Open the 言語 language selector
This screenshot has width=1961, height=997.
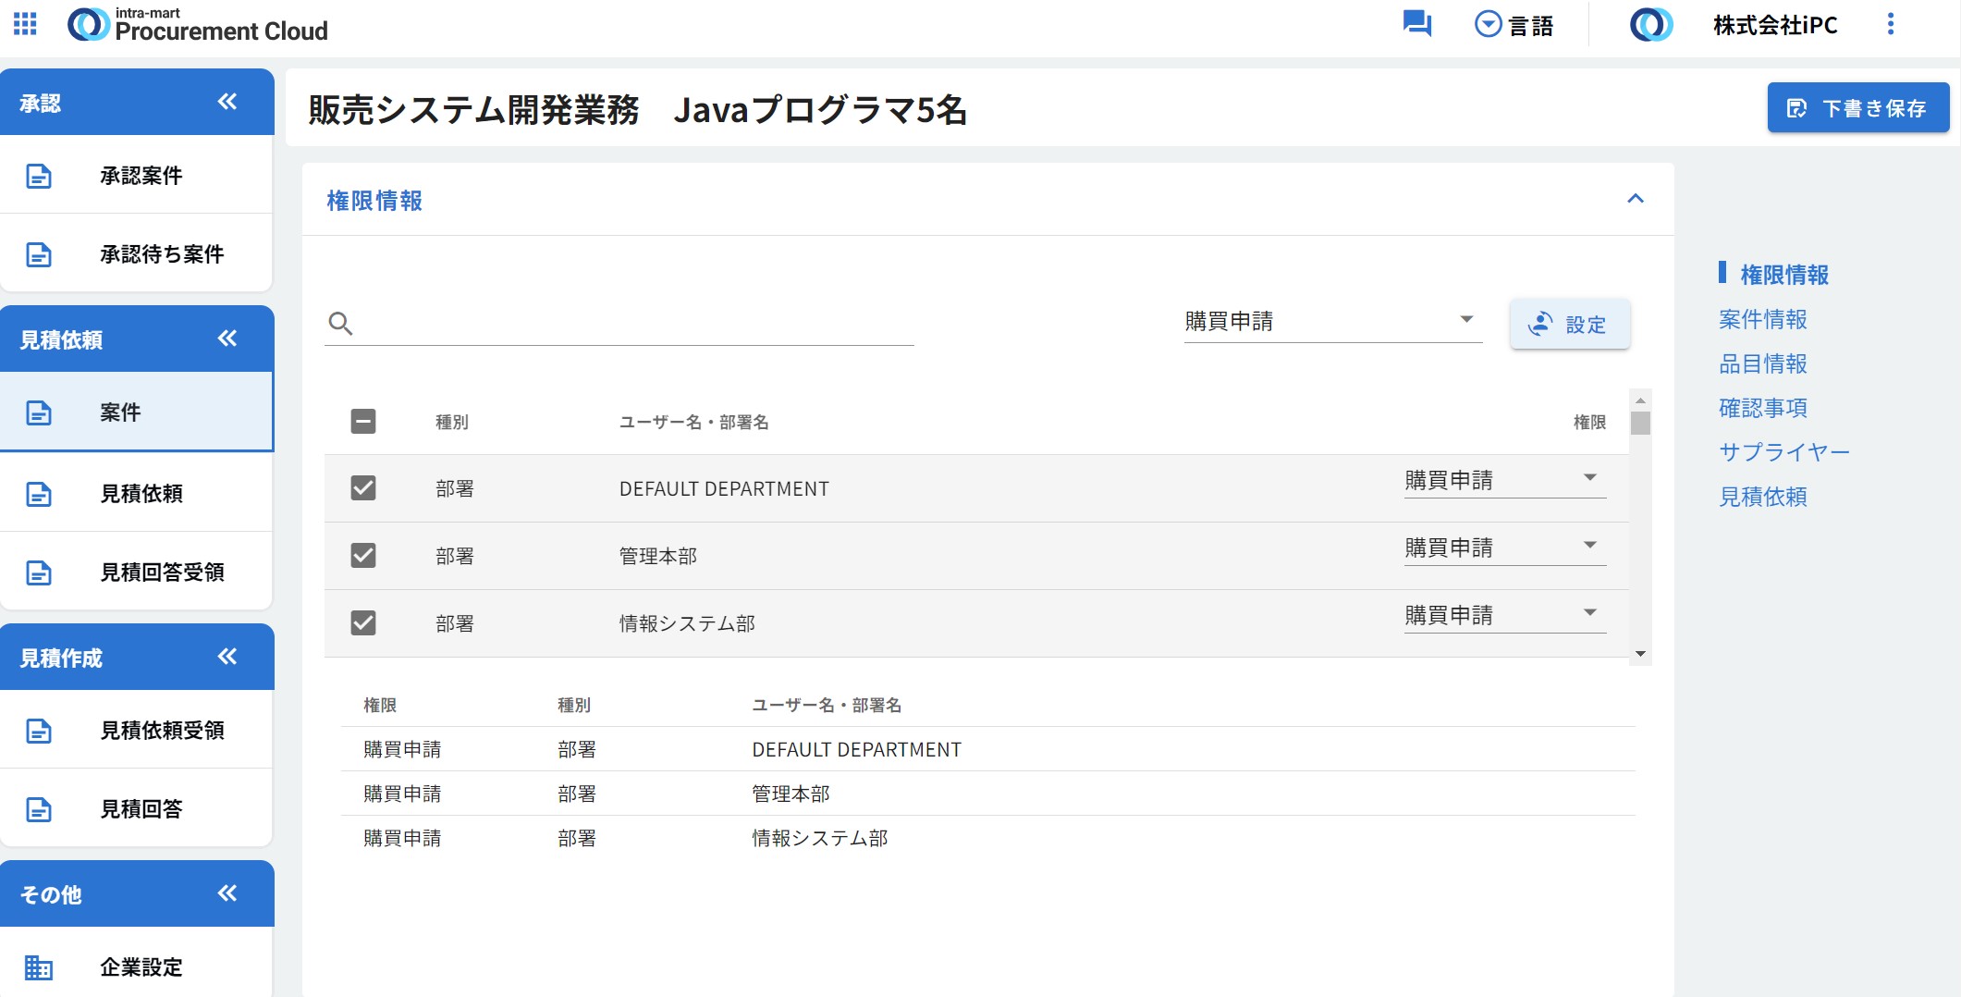point(1514,25)
